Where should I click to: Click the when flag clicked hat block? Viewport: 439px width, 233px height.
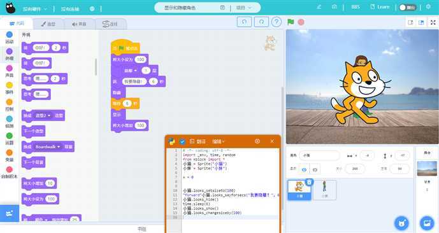click(x=126, y=48)
